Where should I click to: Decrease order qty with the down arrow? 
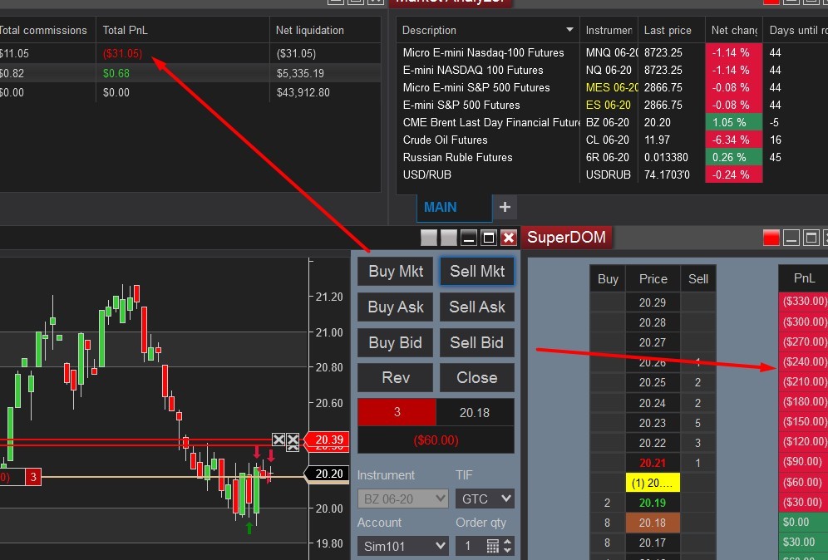pyautogui.click(x=507, y=550)
